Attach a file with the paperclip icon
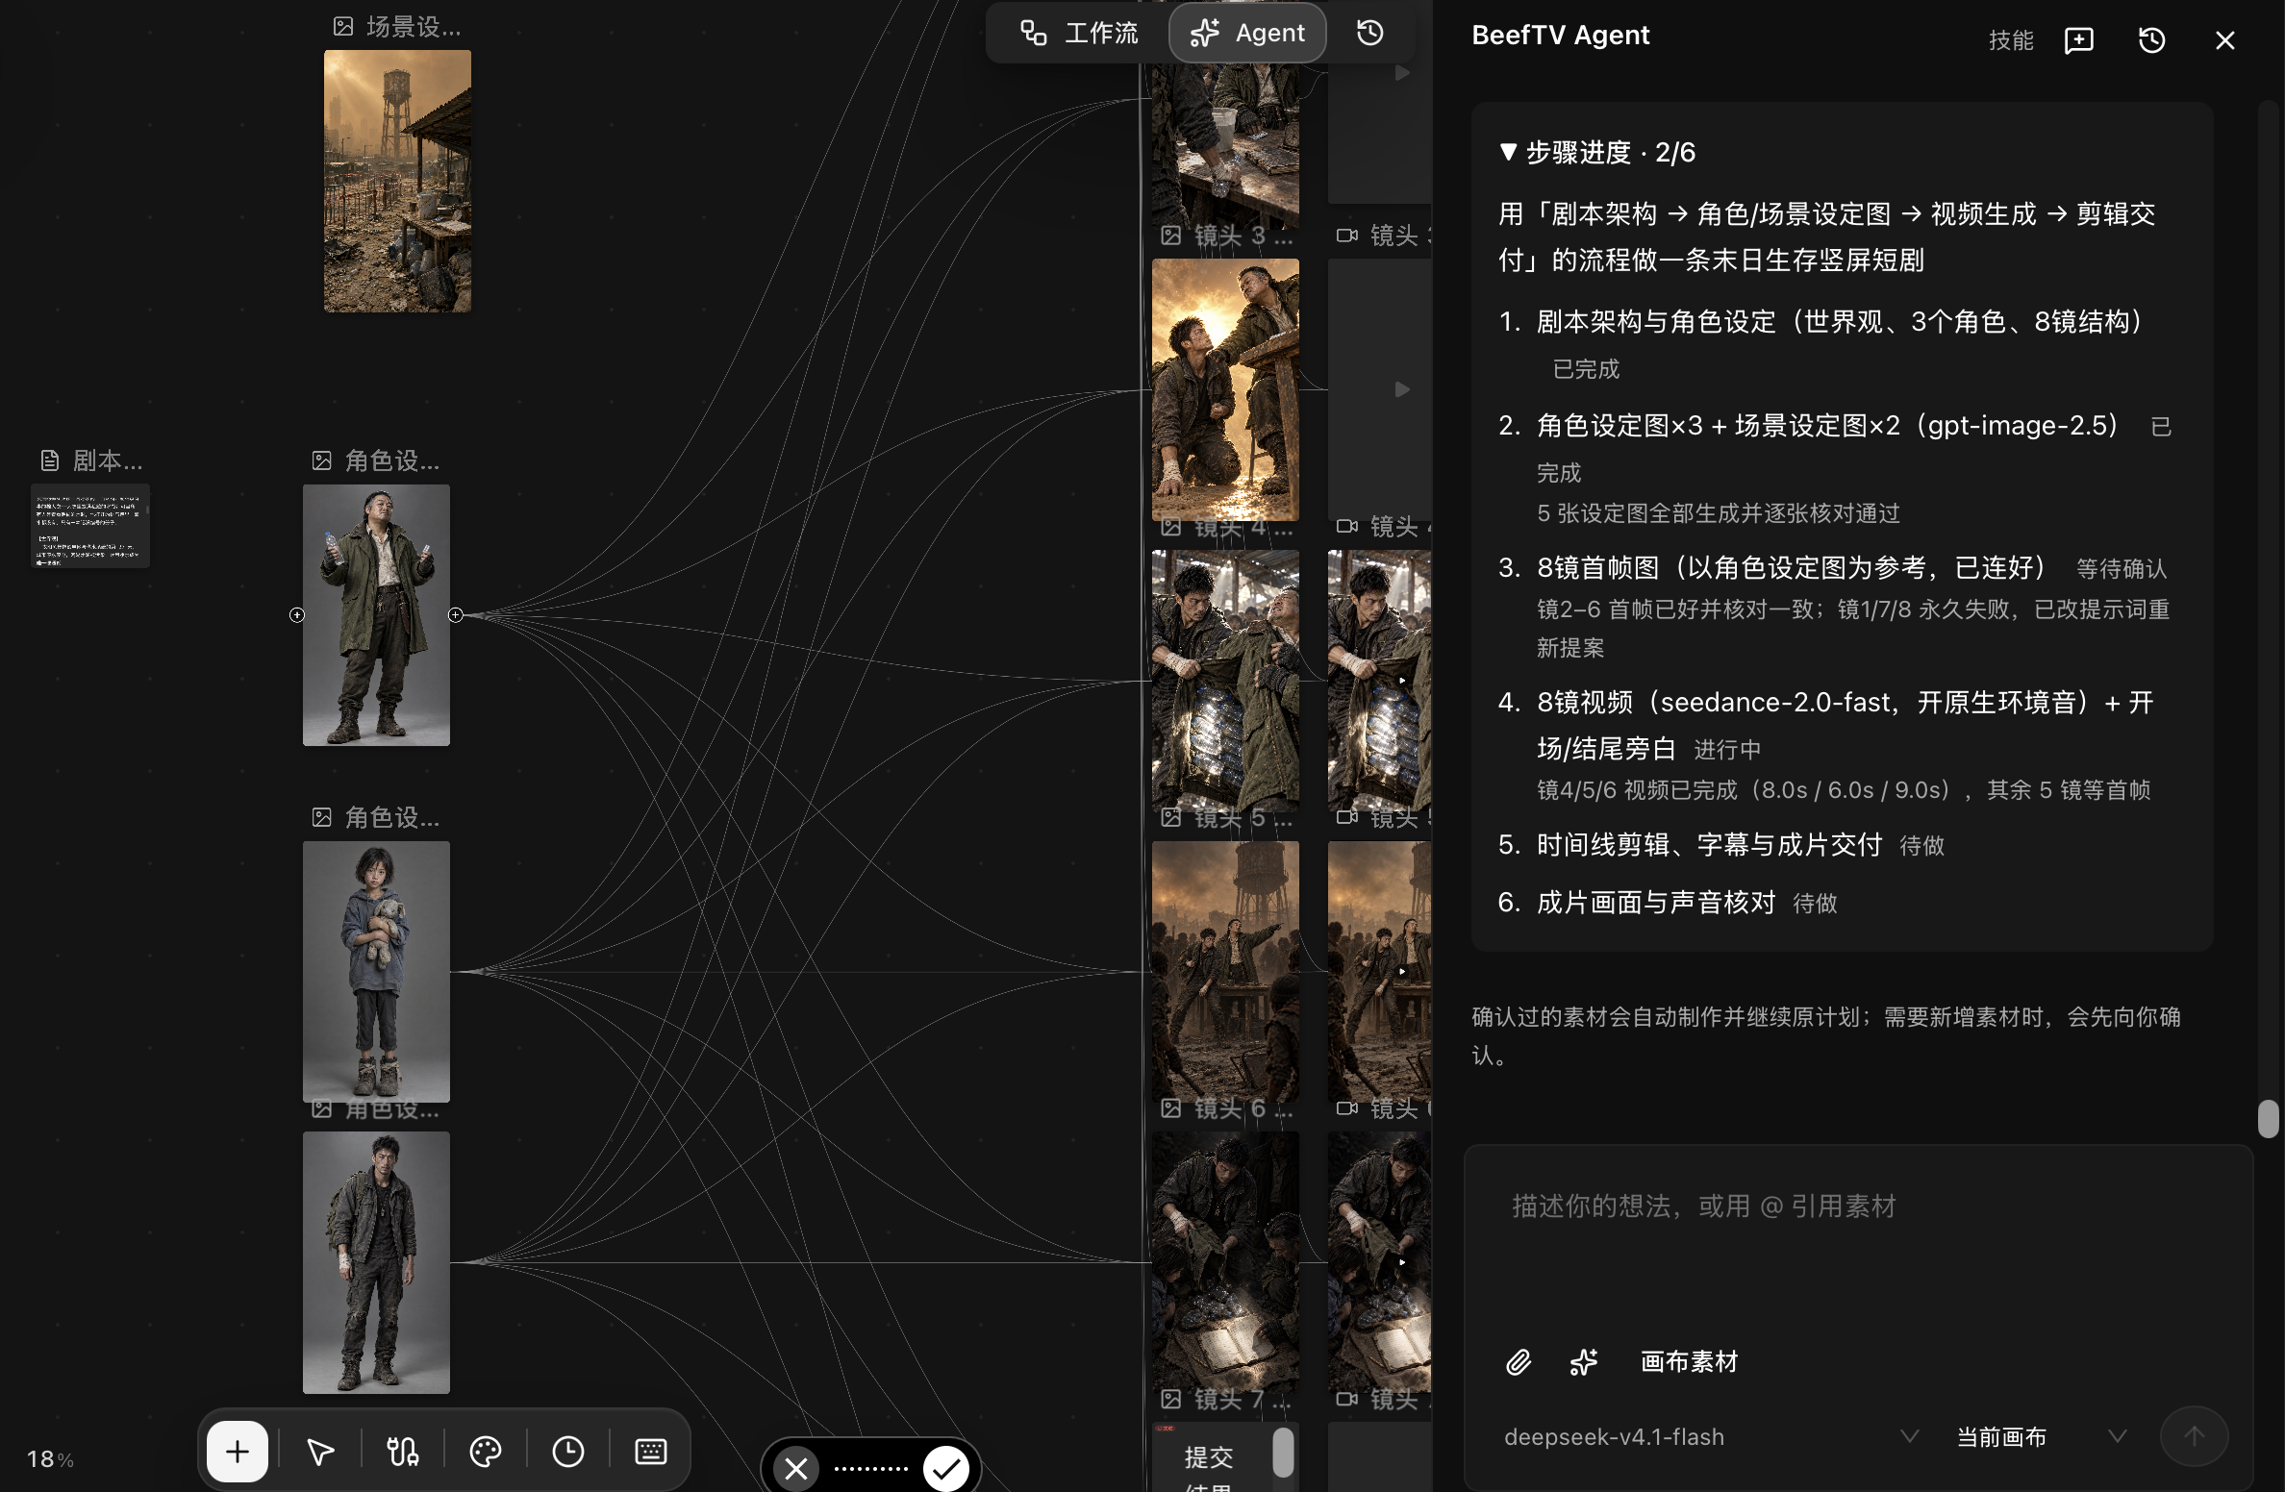Screen dimensions: 2285x1492 tap(1518, 1362)
